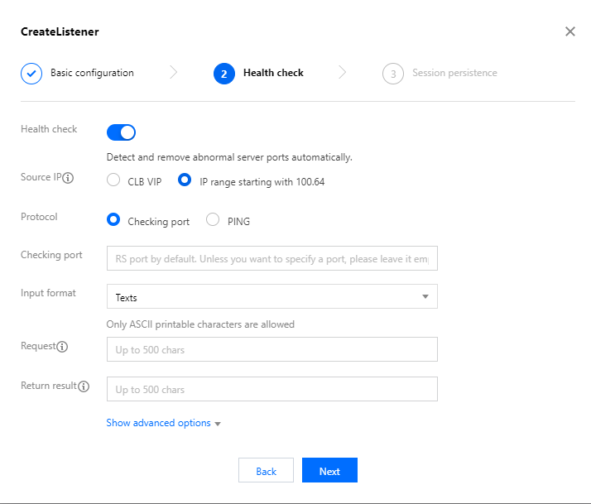This screenshot has height=504, width=591.
Task: Choose the PING protocol option
Action: coord(213,221)
